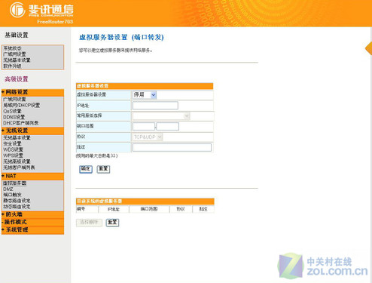Open 局域网/DHCP设置 page
Viewport: 372px width, 283px height.
(21, 105)
